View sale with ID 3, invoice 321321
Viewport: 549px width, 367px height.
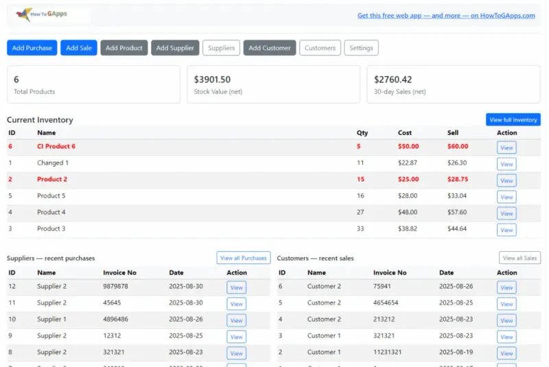point(506,337)
